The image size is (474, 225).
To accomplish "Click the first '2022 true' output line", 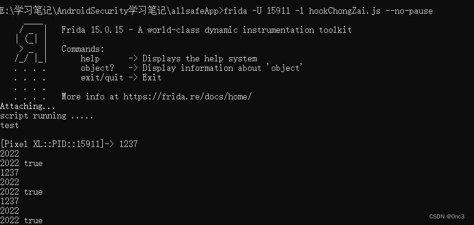I will click(21, 163).
